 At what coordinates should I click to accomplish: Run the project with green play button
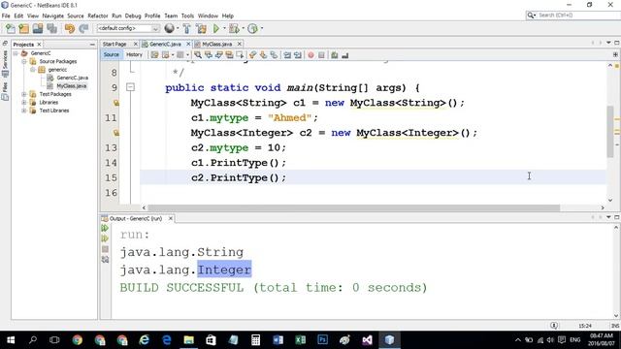click(215, 28)
